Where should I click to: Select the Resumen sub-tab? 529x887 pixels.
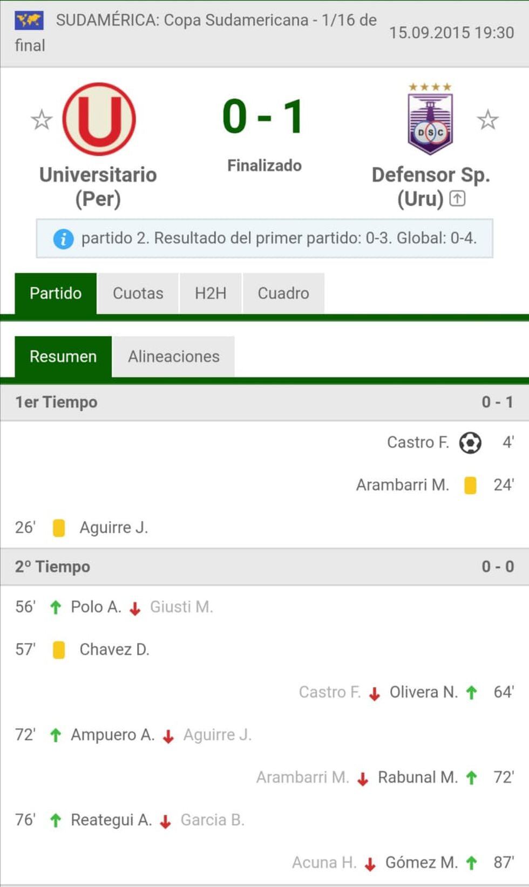63,357
